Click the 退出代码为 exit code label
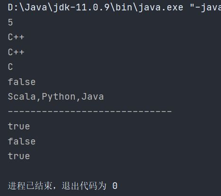Screen dimensions: 221x196 tap(84, 186)
